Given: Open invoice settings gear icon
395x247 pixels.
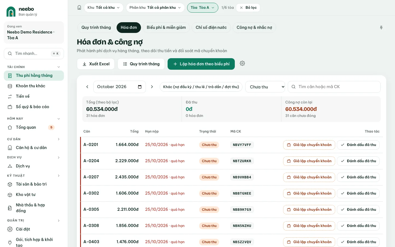Looking at the screenshot, I should coord(242,63).
